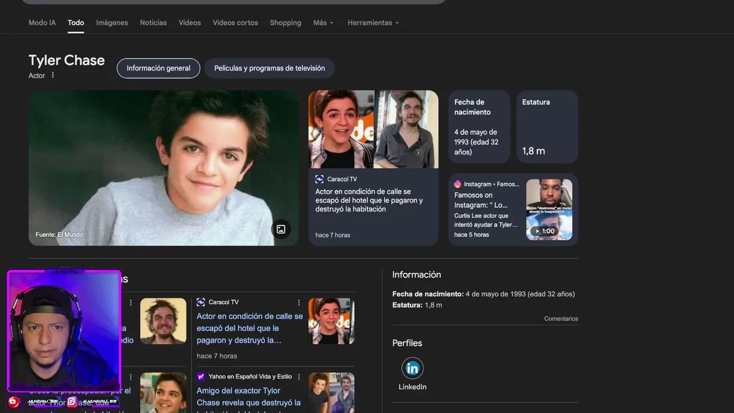Open options menu for Yahoo article
This screenshot has height=413, width=734.
[x=299, y=377]
